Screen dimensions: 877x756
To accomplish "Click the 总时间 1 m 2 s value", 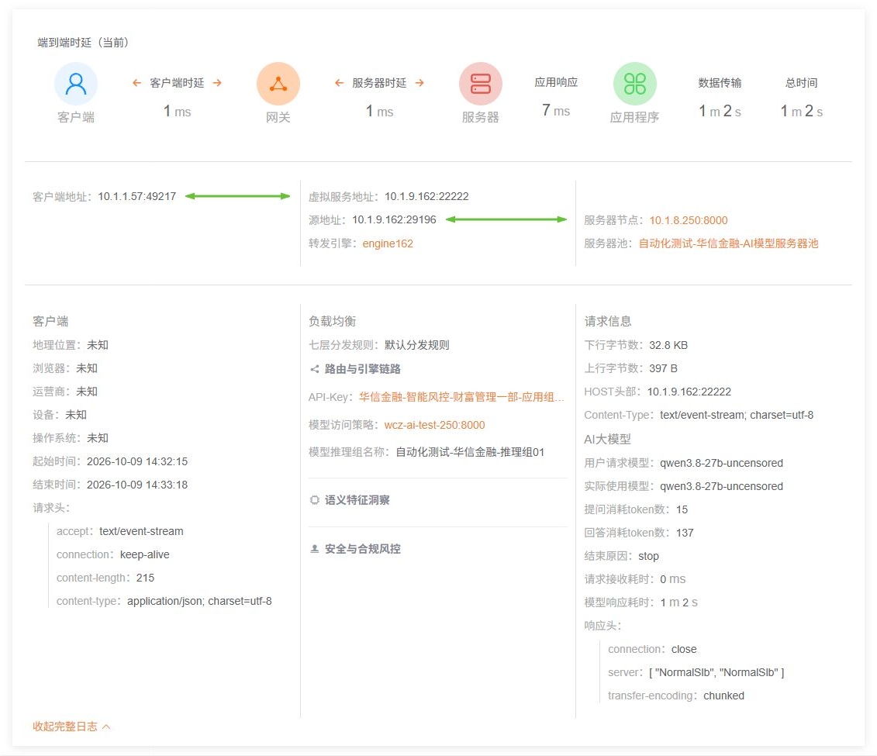I will [x=802, y=111].
